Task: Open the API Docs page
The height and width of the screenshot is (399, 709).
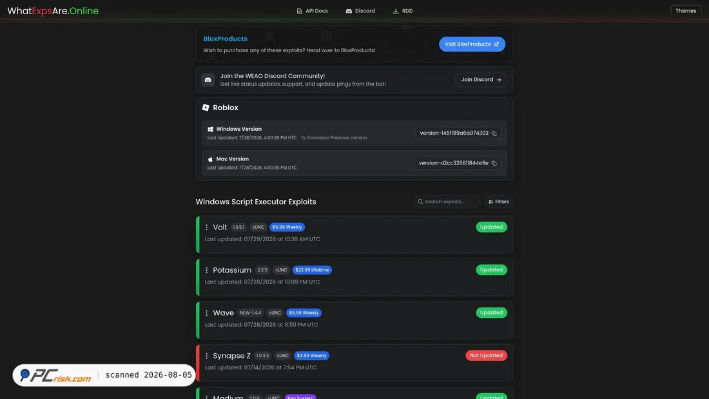Action: [312, 11]
